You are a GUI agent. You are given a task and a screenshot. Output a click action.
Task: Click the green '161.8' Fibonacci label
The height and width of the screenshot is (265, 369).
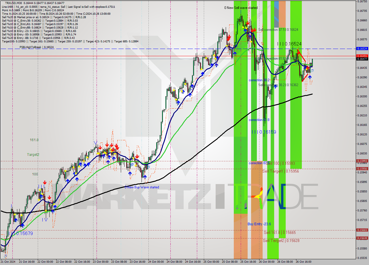click(34, 140)
